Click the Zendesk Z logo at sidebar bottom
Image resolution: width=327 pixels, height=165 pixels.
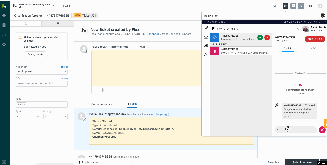4,163
